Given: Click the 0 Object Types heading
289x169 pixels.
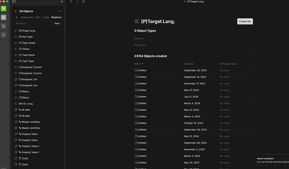Looking at the screenshot, I should coord(145,31).
